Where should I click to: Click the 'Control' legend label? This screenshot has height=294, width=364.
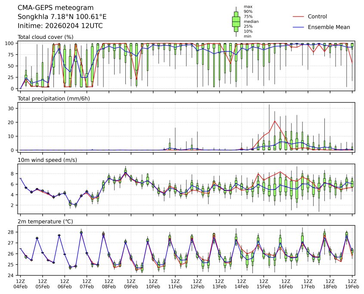pyautogui.click(x=317, y=16)
